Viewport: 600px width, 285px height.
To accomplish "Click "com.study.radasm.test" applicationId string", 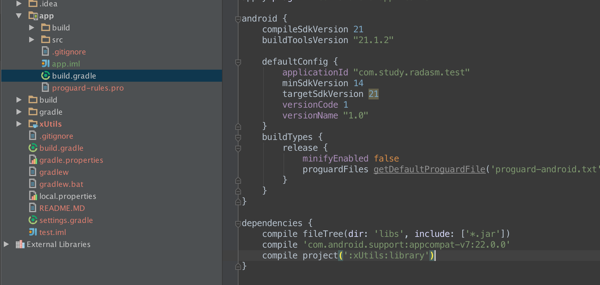I will click(412, 73).
